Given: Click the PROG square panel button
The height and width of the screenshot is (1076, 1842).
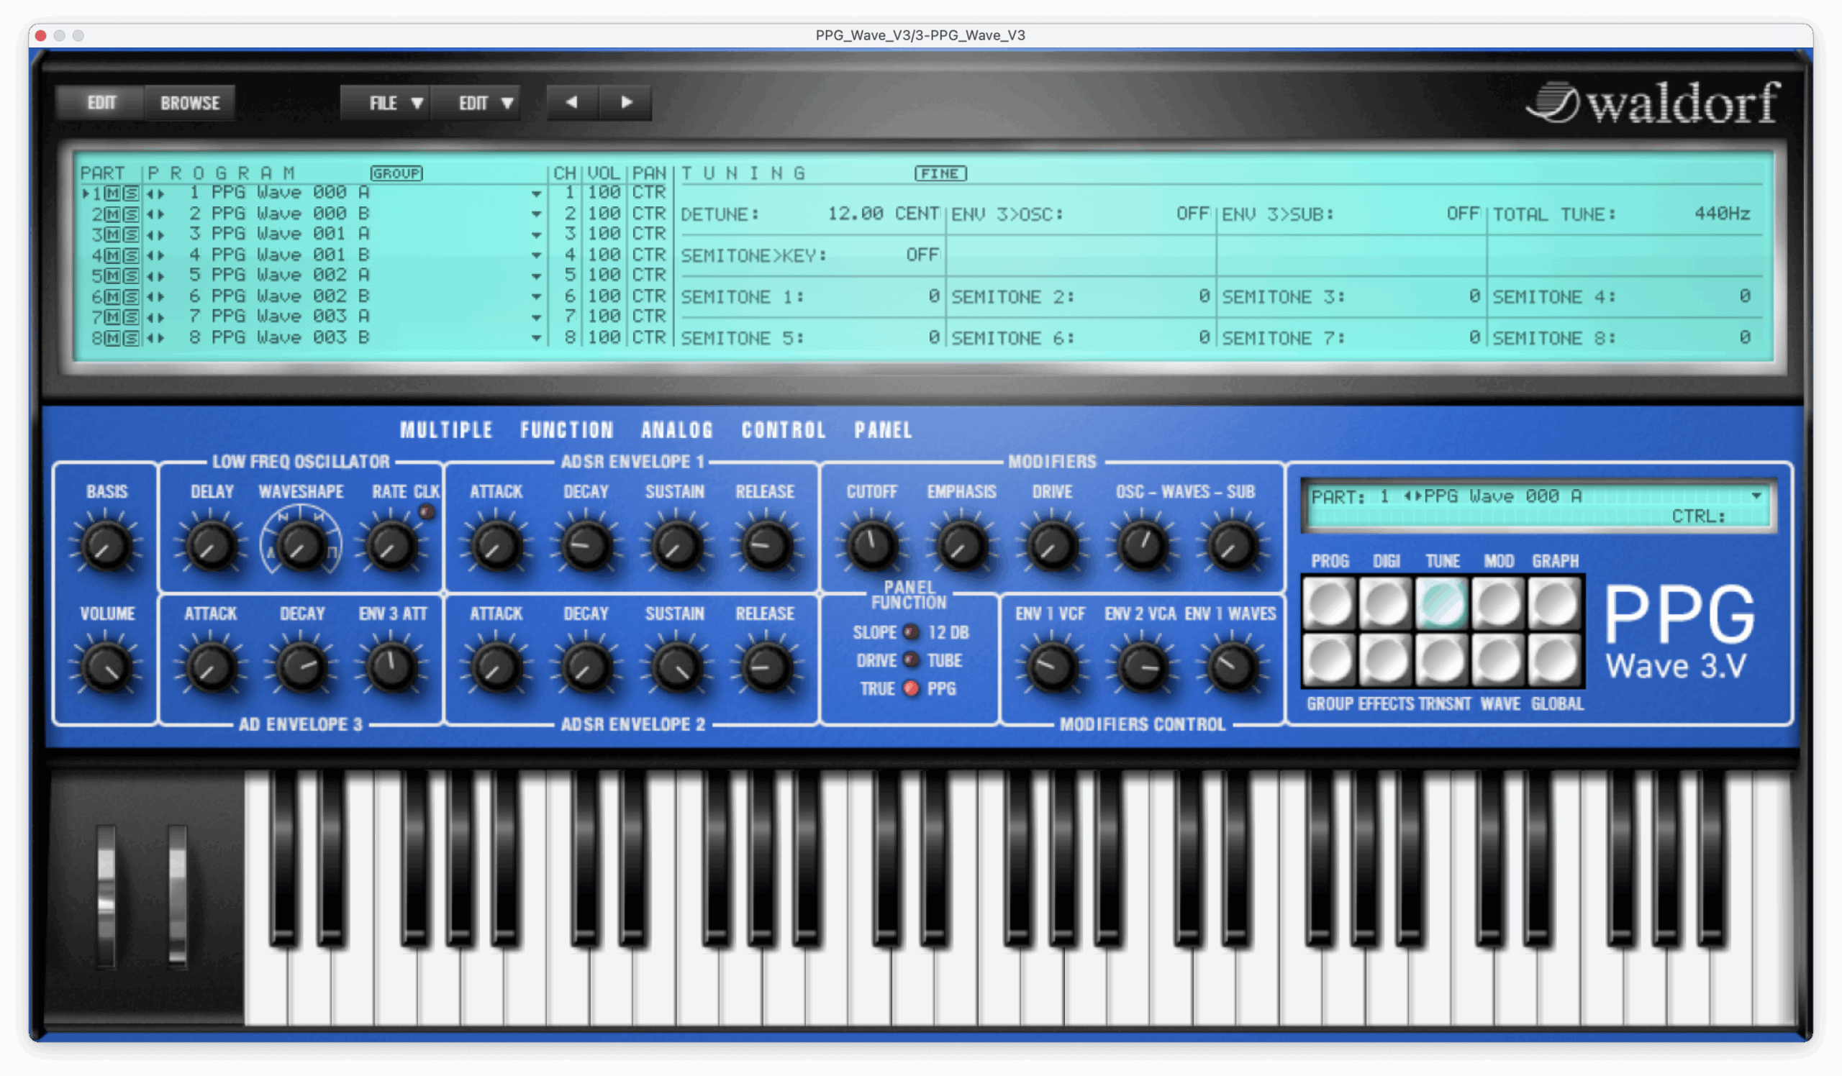Looking at the screenshot, I should 1329,603.
